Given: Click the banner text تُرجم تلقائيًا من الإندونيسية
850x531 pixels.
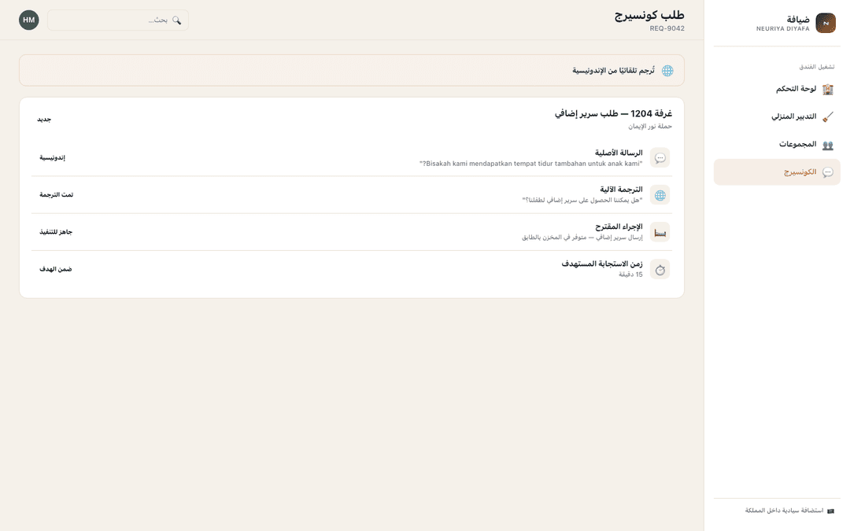Looking at the screenshot, I should (614, 71).
